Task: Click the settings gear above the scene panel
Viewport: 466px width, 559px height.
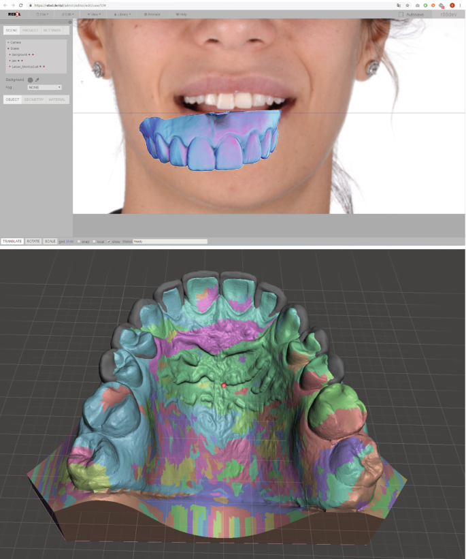Action: click(69, 22)
